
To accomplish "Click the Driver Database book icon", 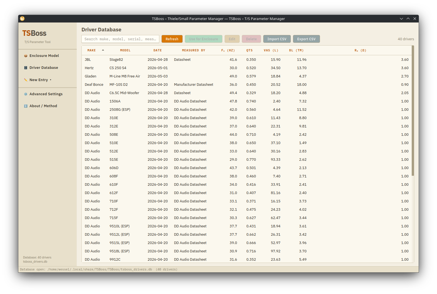I will tap(26, 68).
